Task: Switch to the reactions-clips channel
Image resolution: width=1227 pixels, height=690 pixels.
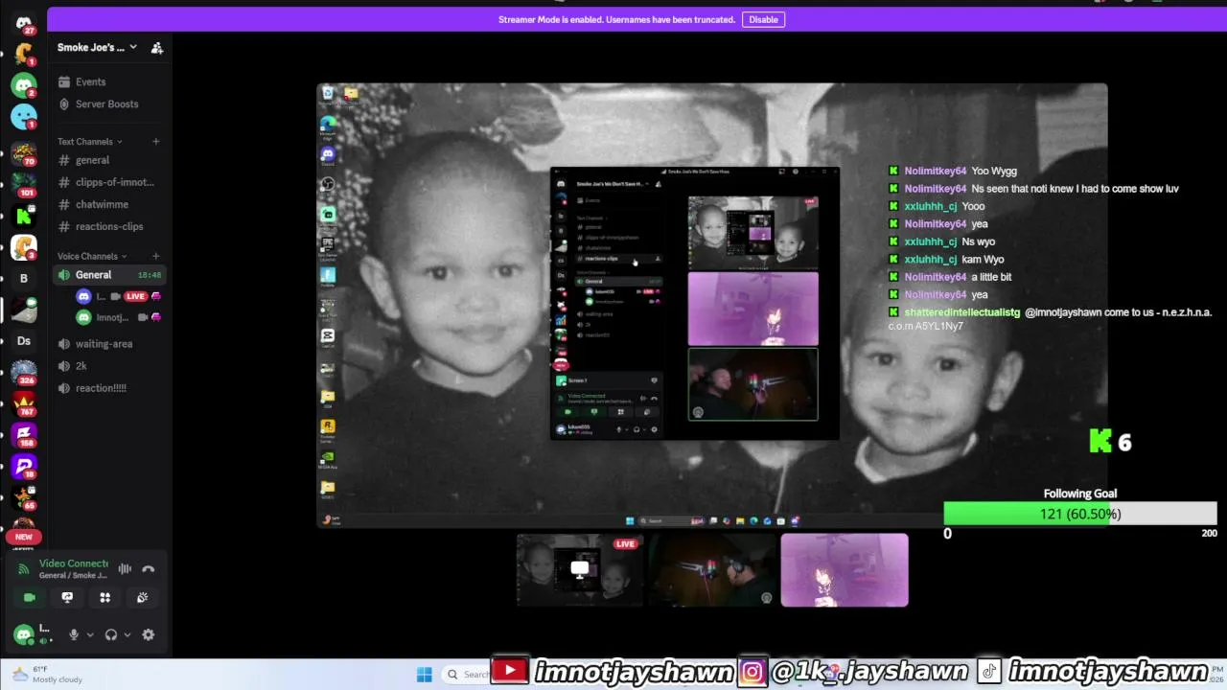Action: tap(108, 226)
